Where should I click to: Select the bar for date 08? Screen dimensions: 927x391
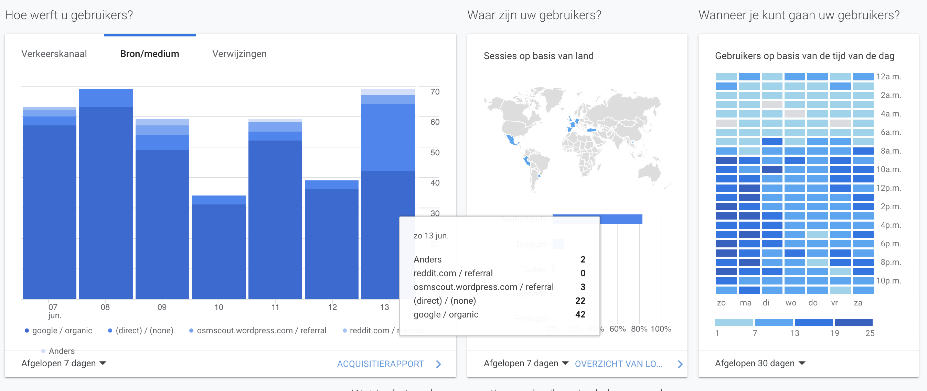pyautogui.click(x=106, y=194)
